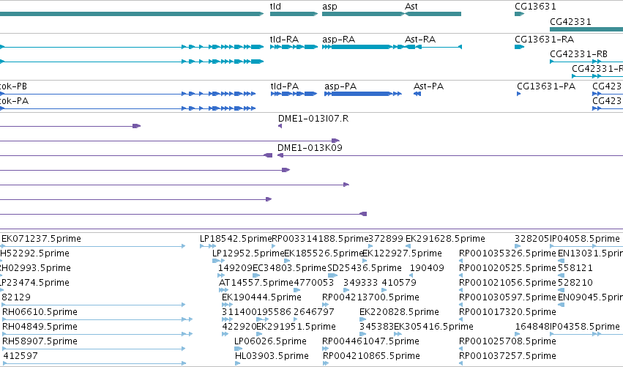Select the tld-RA transcript label
The width and height of the screenshot is (623, 367).
pyautogui.click(x=284, y=40)
